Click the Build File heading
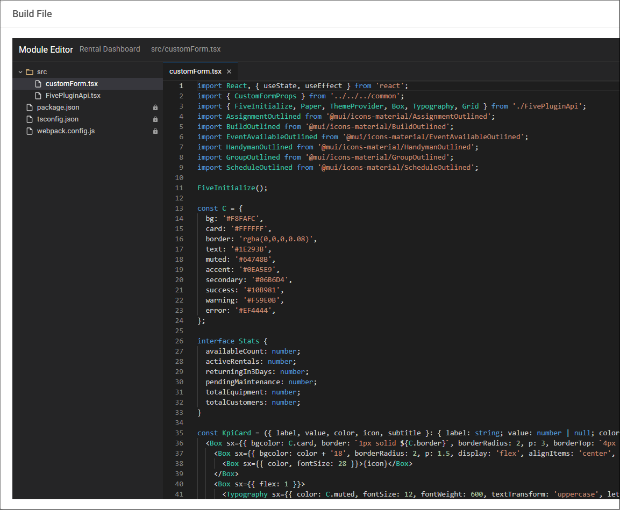This screenshot has width=620, height=510. tap(32, 14)
